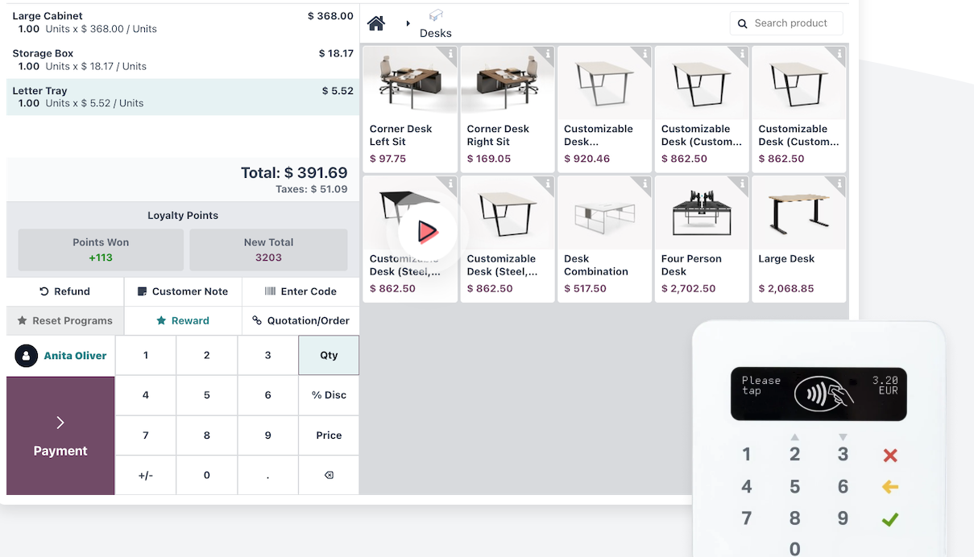Choose customer Anita Oliver
974x557 pixels.
click(61, 356)
